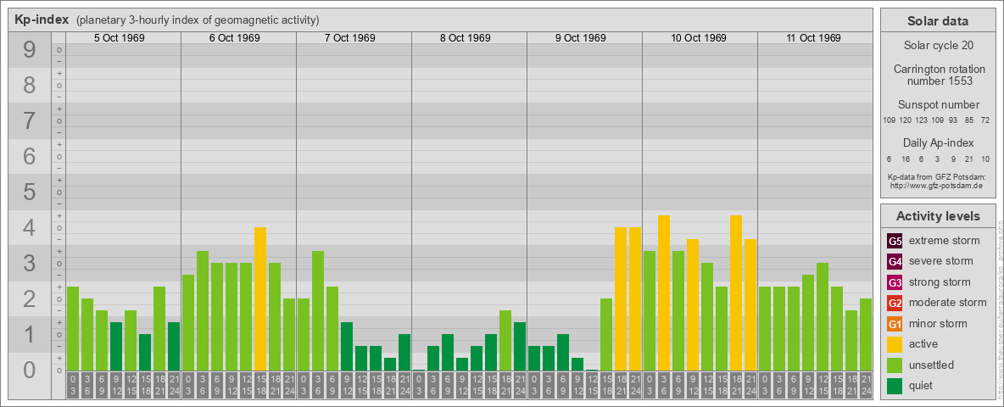Click Ap-index value 21
The image size is (1004, 407).
coord(969,159)
